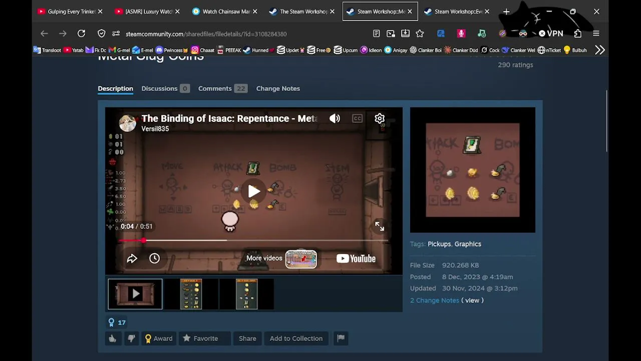Select the first video thumbnail in gallery
The image size is (641, 361).
135,294
